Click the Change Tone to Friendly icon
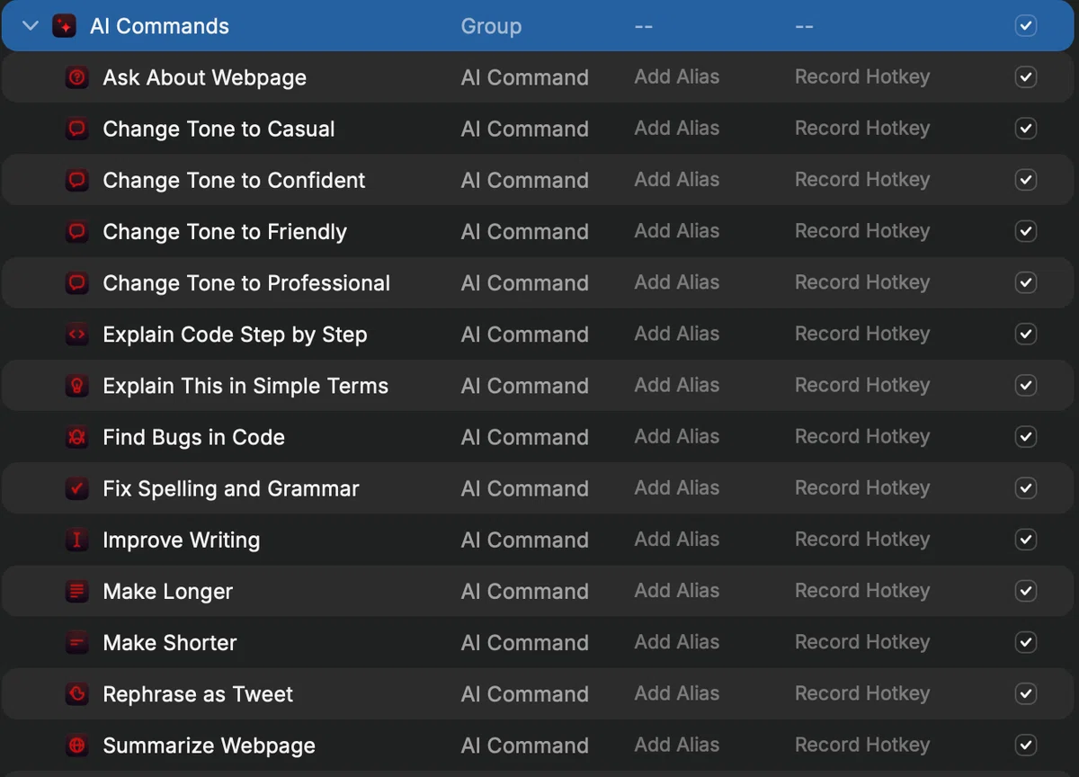Screen dimensions: 1079x777 77,231
